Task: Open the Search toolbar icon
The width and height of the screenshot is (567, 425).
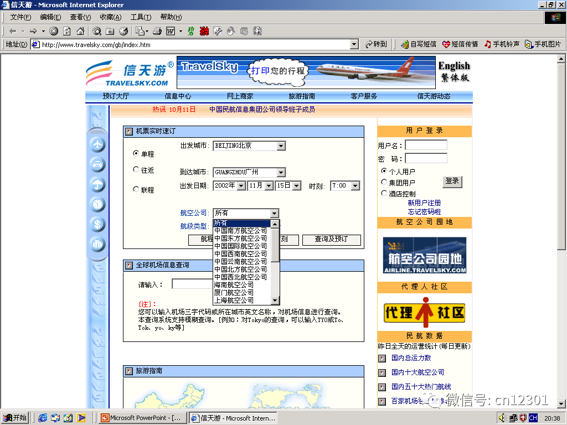Action: (x=96, y=31)
